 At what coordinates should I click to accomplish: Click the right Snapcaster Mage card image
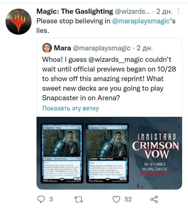click(108, 153)
